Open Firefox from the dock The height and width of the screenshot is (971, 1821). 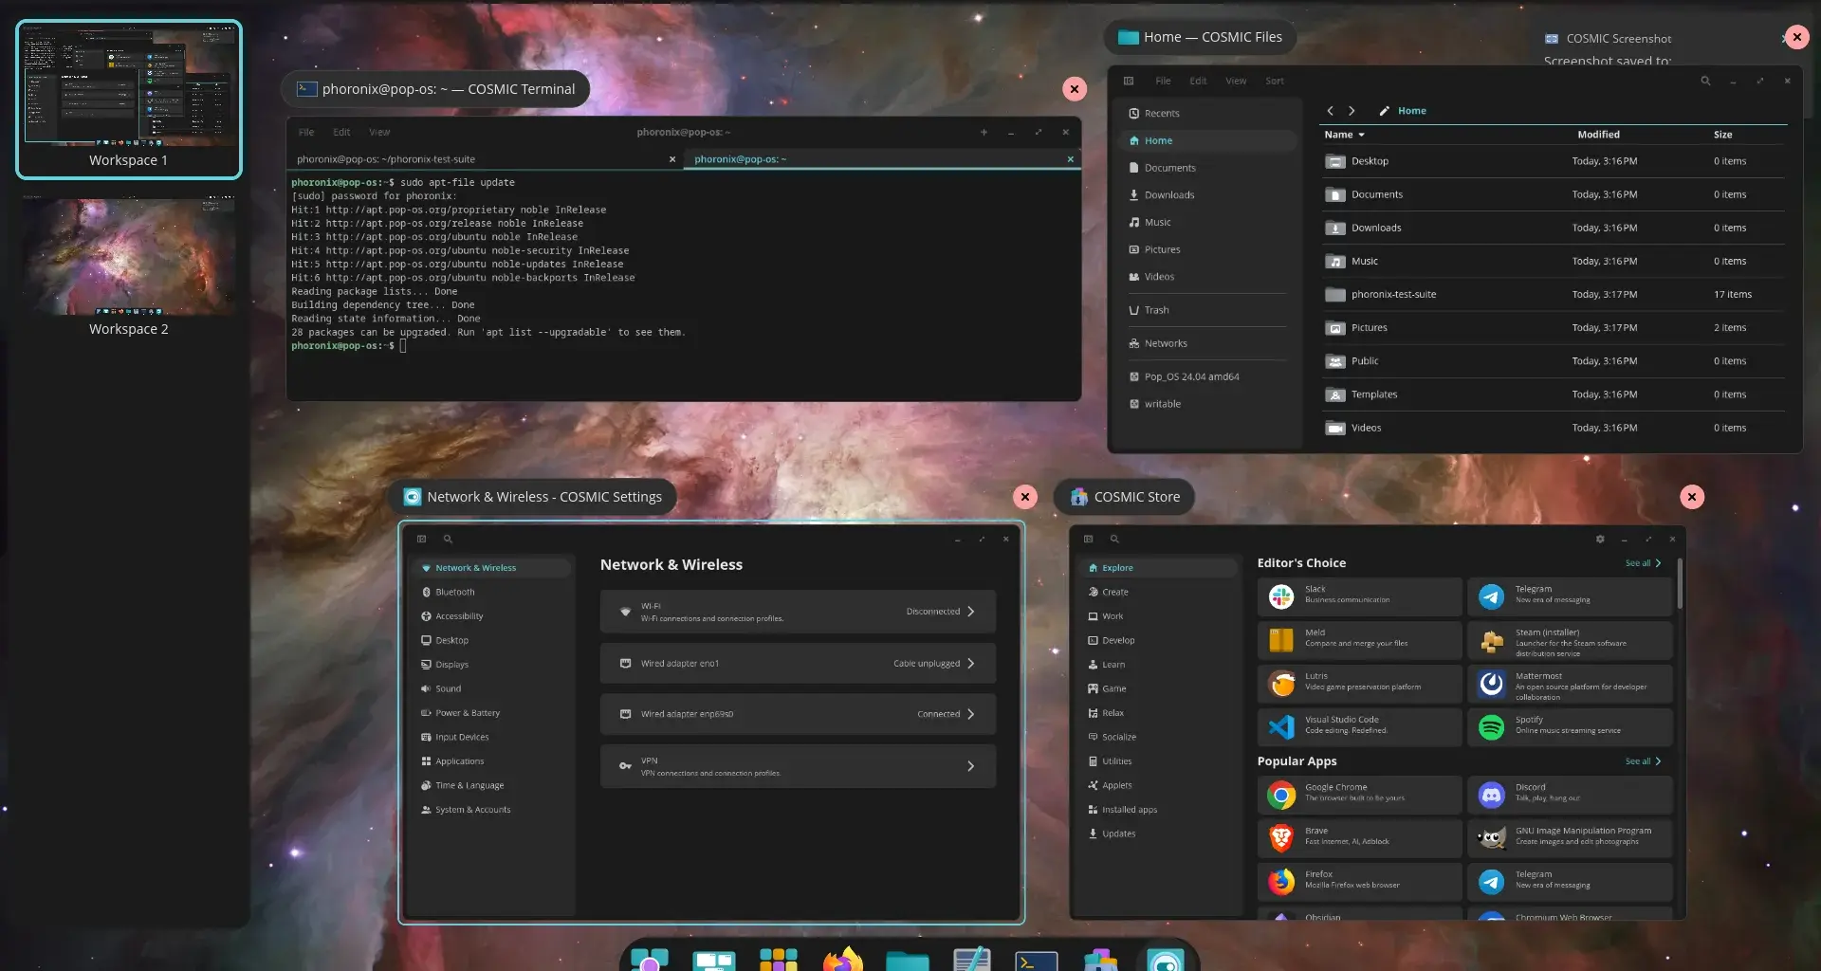843,960
